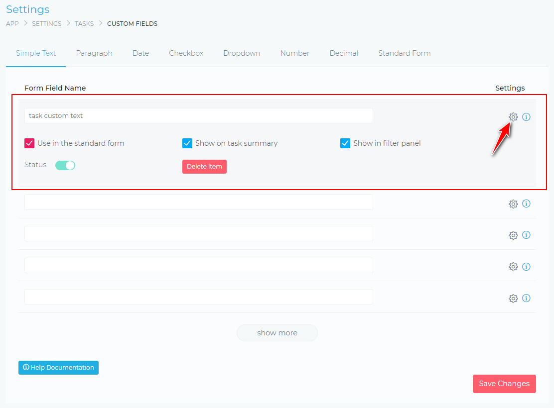554x408 pixels.
Task: Uncheck 'Show on task summary'
Action: click(187, 143)
